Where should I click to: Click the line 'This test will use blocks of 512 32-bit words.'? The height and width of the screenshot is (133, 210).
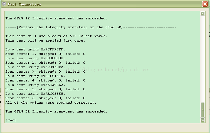(56, 36)
